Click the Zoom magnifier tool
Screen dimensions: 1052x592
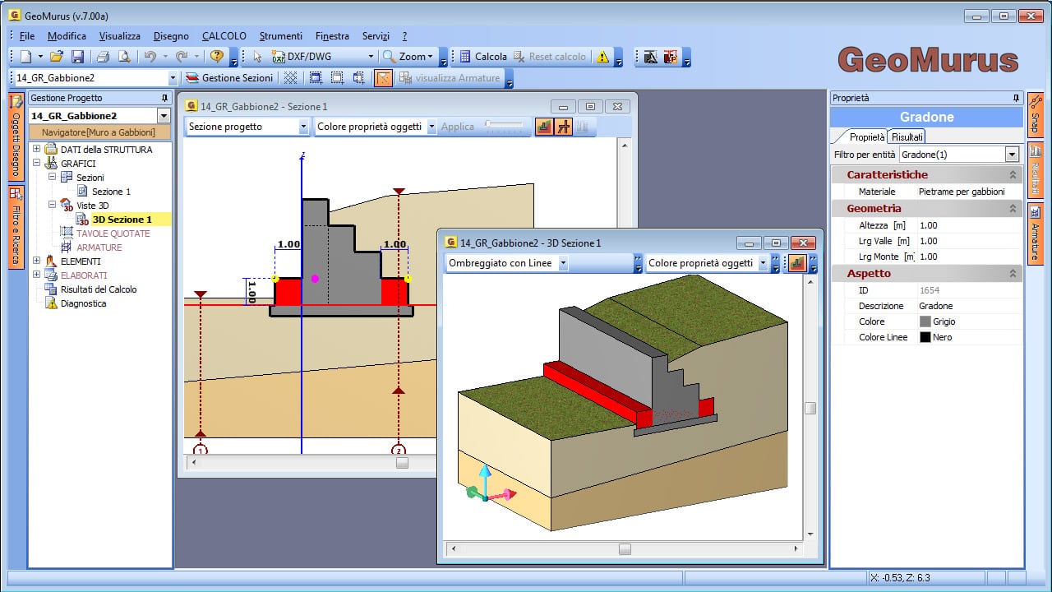pos(408,57)
